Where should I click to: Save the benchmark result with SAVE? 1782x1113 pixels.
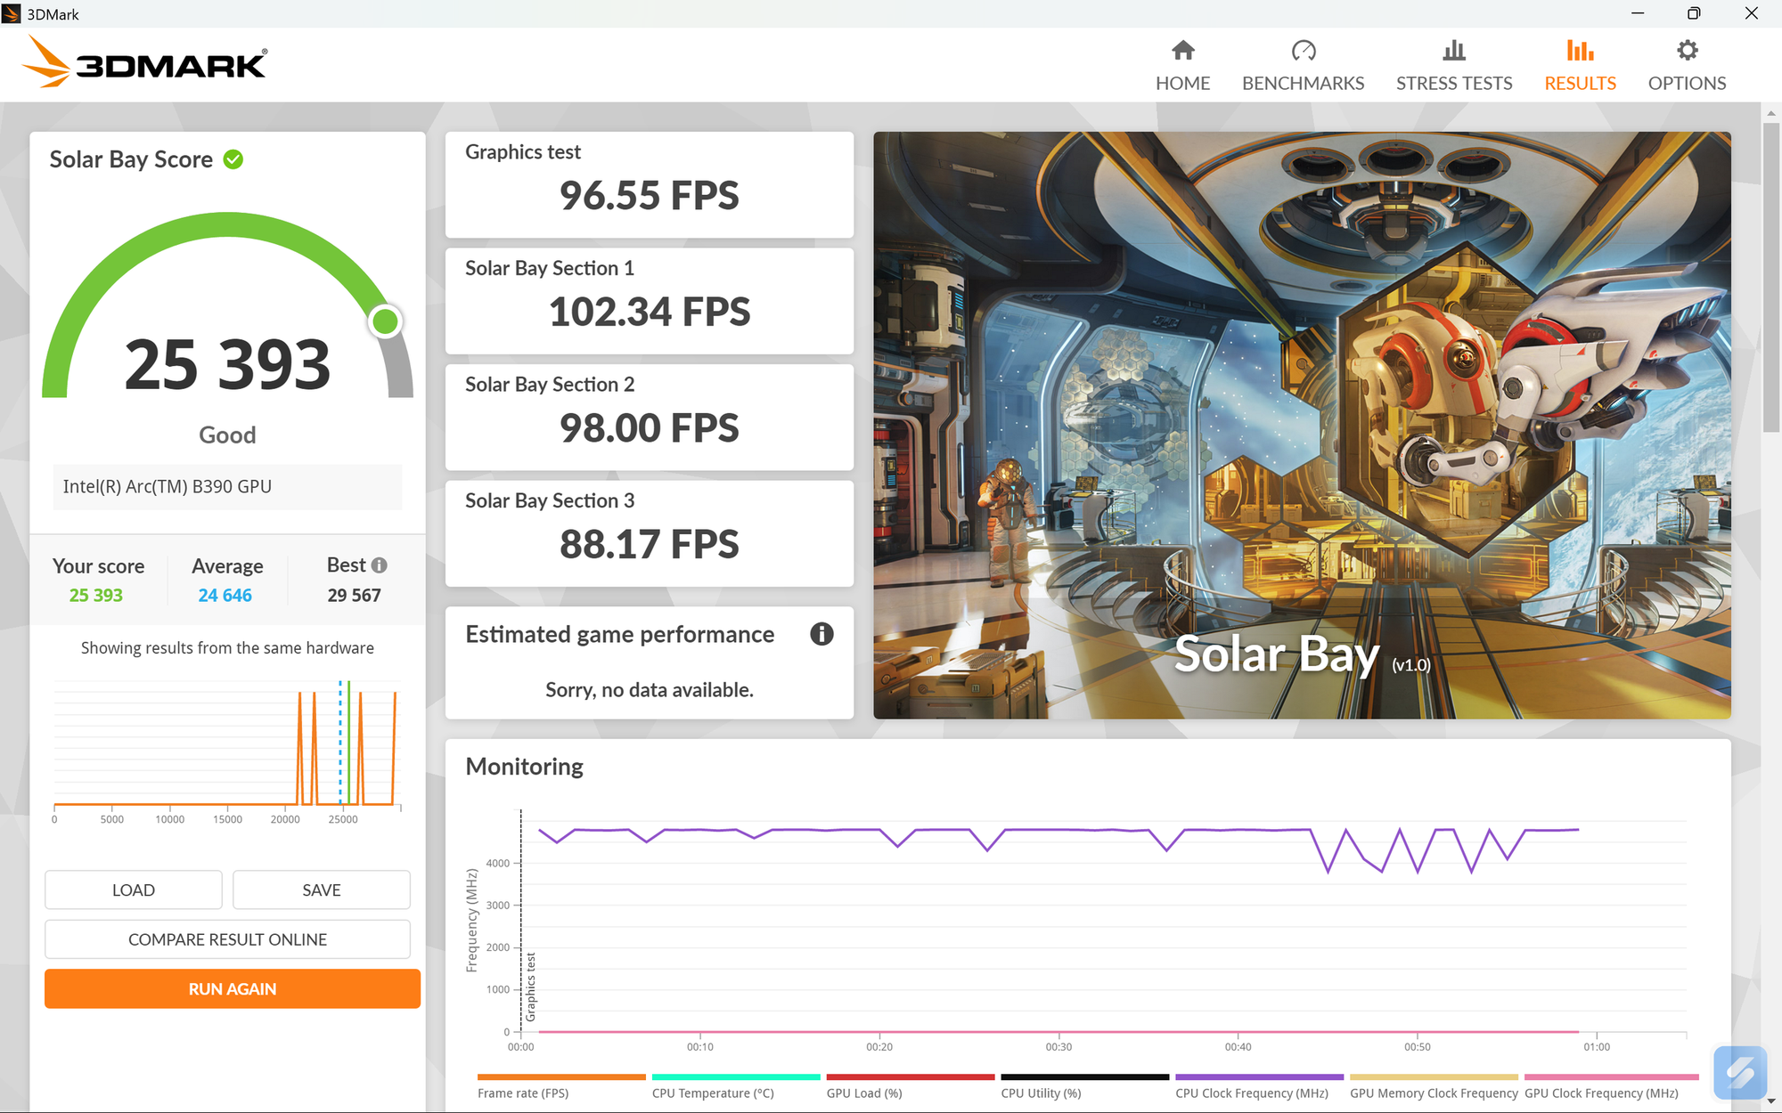321,890
